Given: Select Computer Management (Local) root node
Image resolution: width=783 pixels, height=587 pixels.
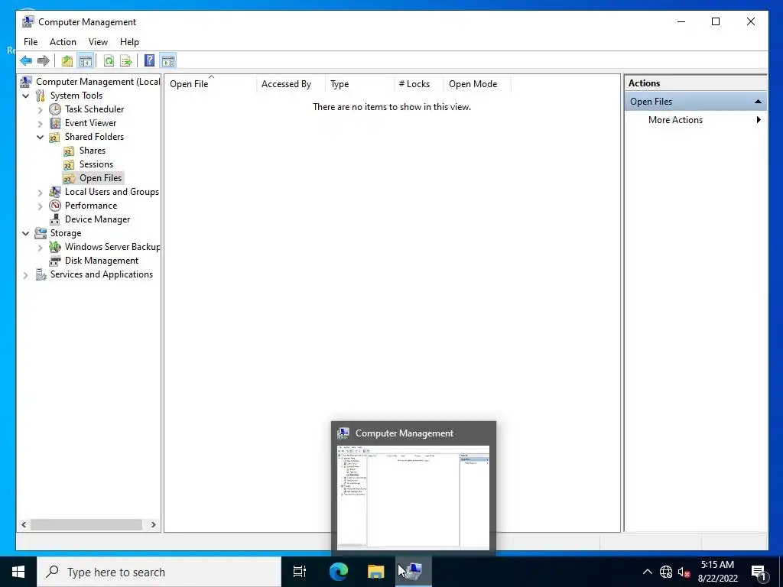Looking at the screenshot, I should click(x=98, y=82).
